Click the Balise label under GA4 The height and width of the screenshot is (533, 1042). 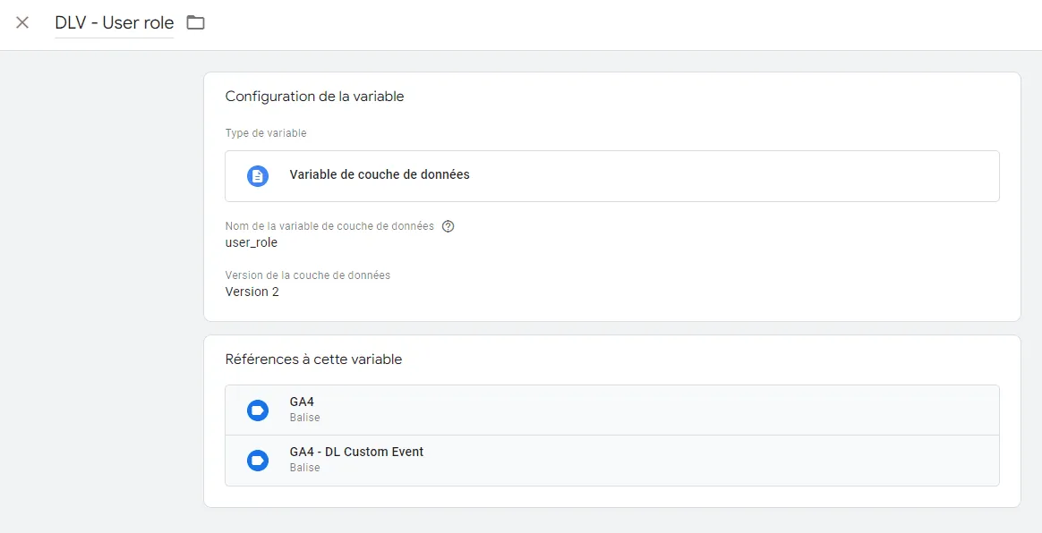[x=304, y=418]
